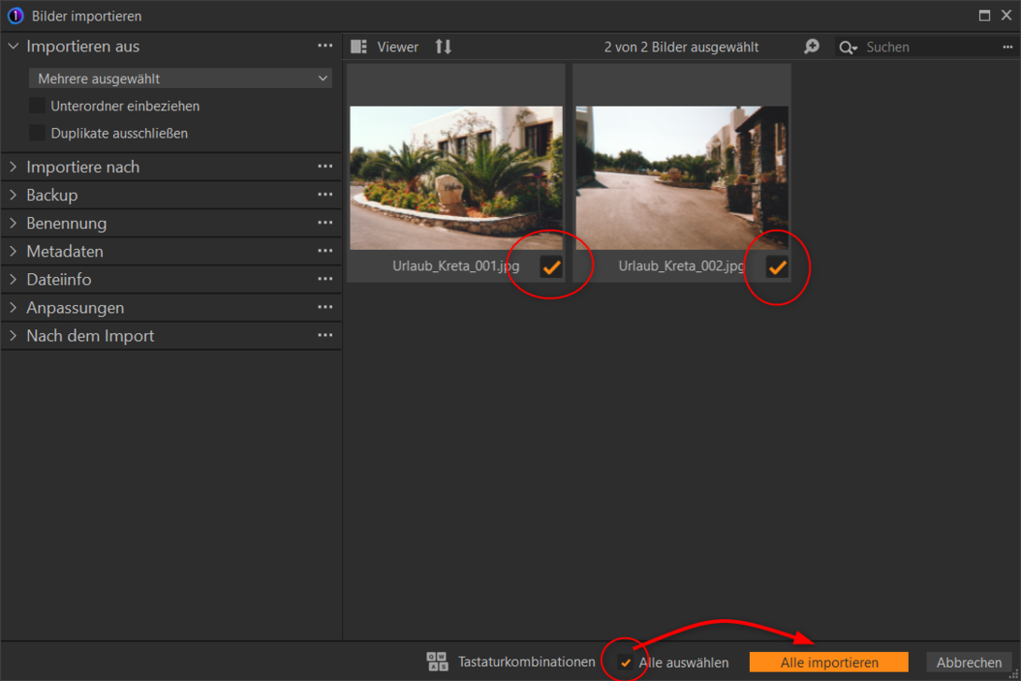
Task: Open the Importieren aus options menu dots
Action: click(x=324, y=46)
